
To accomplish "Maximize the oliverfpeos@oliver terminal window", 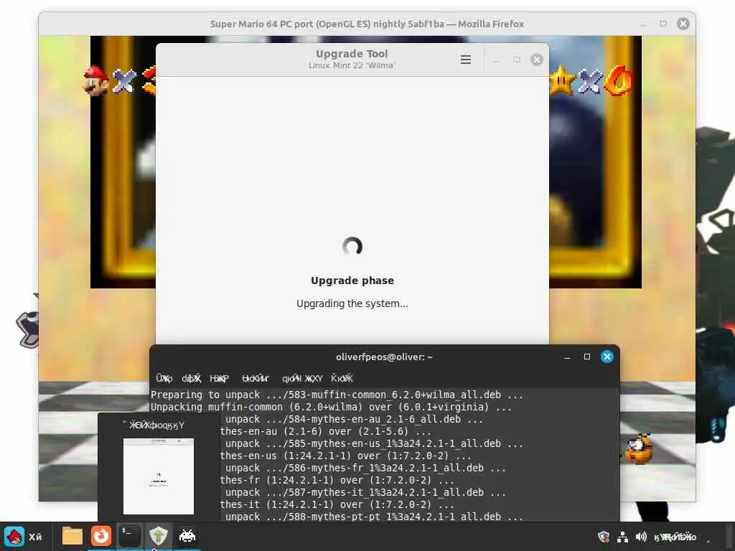I will pos(587,357).
